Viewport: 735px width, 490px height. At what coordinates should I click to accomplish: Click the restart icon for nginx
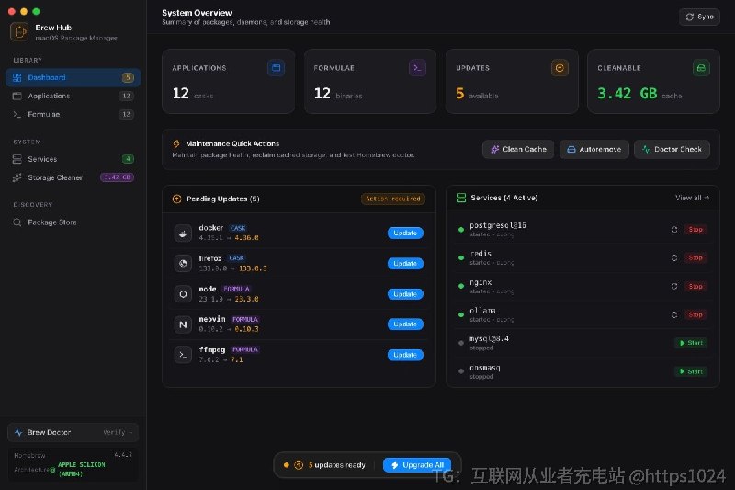[674, 287]
